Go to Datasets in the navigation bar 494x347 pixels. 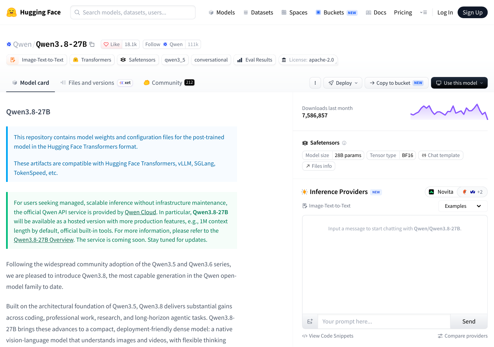click(x=258, y=12)
